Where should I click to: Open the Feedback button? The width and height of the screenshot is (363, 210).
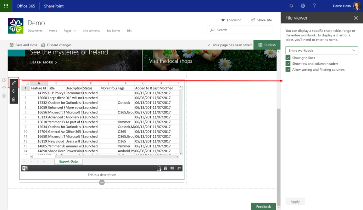[x=263, y=206]
